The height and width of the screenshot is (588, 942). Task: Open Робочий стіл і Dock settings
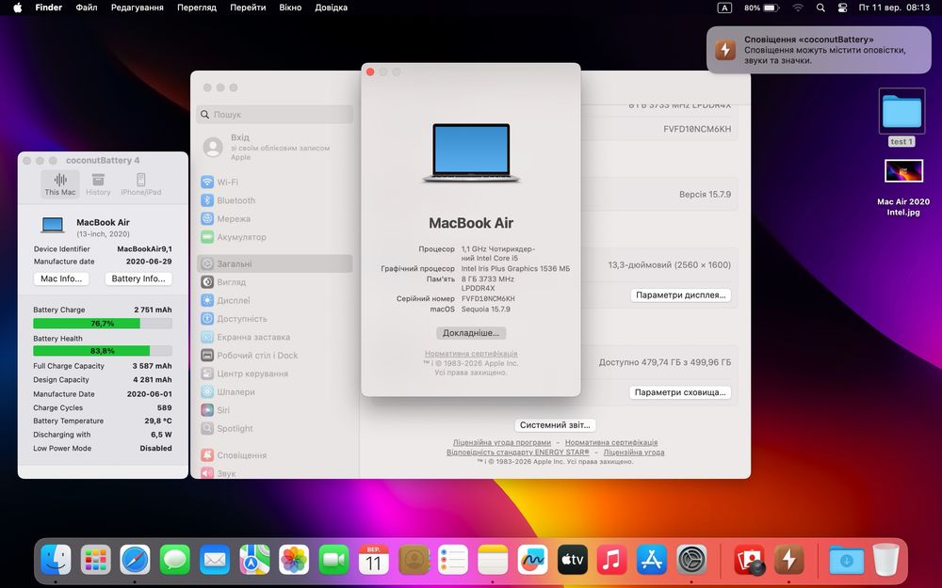pyautogui.click(x=274, y=356)
